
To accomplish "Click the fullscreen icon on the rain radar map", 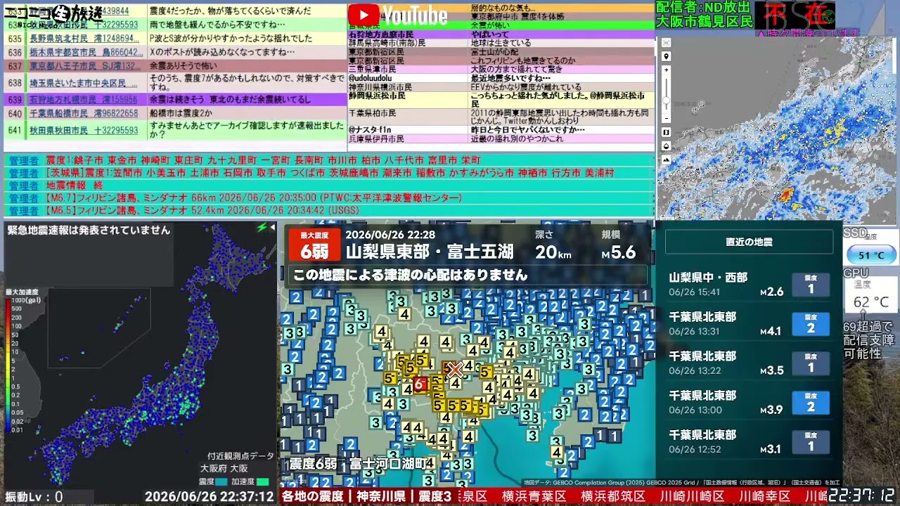I will pyautogui.click(x=666, y=42).
